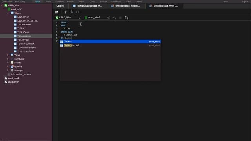
Task: Expand the Events tree node
Action: (8, 63)
